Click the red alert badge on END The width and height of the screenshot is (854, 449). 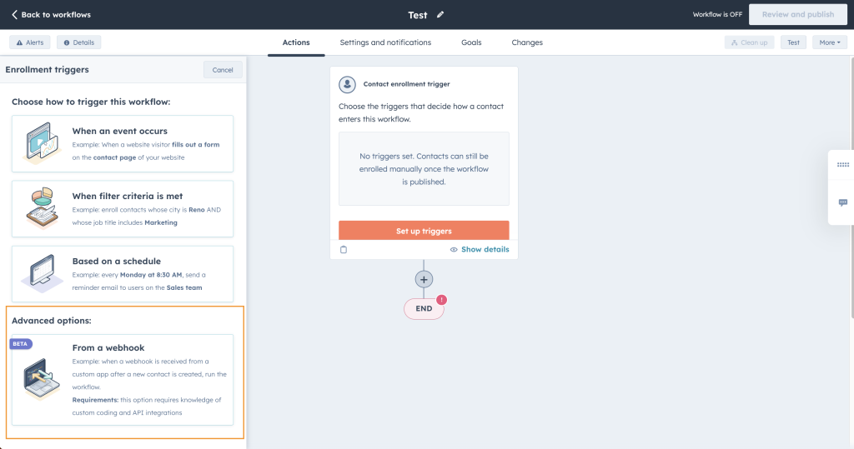(x=441, y=299)
